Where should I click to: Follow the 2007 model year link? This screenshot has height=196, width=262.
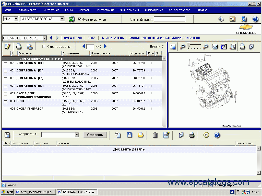click(x=91, y=38)
